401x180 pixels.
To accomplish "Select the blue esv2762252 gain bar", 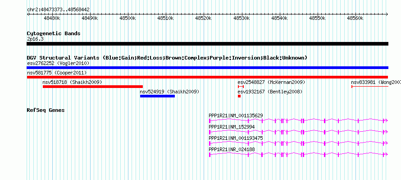I will (207, 68).
